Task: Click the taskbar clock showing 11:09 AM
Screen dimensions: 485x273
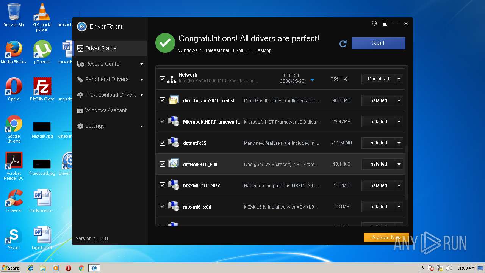Action: point(466,268)
